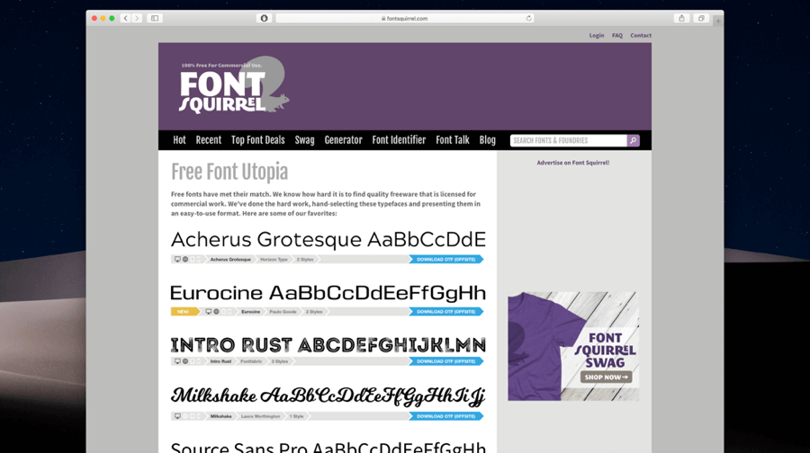
Task: Go back with Safari's back arrow
Action: (125, 18)
